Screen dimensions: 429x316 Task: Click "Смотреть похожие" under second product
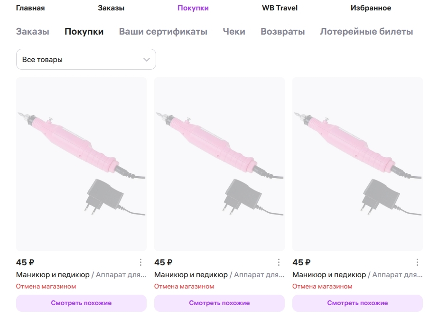click(x=219, y=303)
